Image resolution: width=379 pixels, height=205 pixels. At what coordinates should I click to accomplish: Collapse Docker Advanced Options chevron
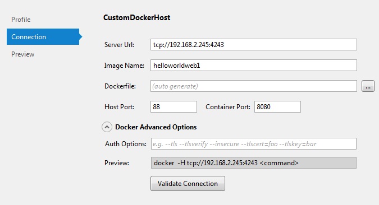[107, 127]
